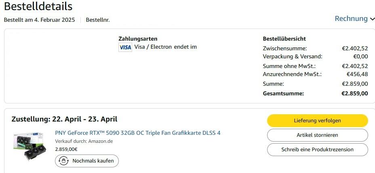This screenshot has height=173, width=375.
Task: Expand the Rechnung chevron arrow
Action: tap(372, 19)
